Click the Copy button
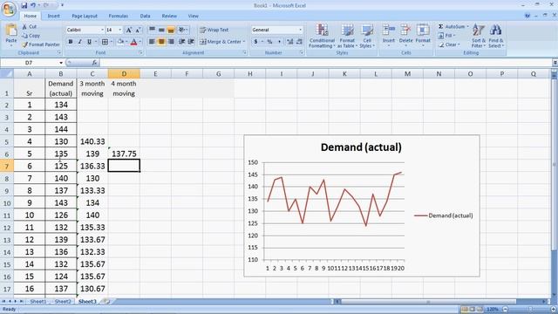The height and width of the screenshot is (314, 558). click(x=31, y=36)
